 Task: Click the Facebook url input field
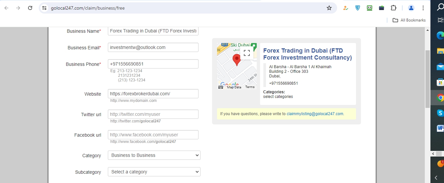[153, 135]
